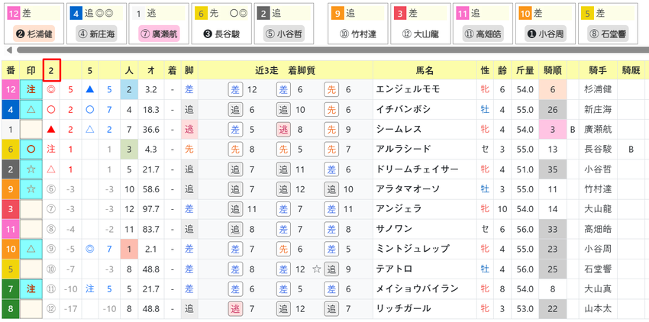Click the red double-circle mark in エンジェルモモ row
The height and width of the screenshot is (322, 649).
click(x=51, y=89)
